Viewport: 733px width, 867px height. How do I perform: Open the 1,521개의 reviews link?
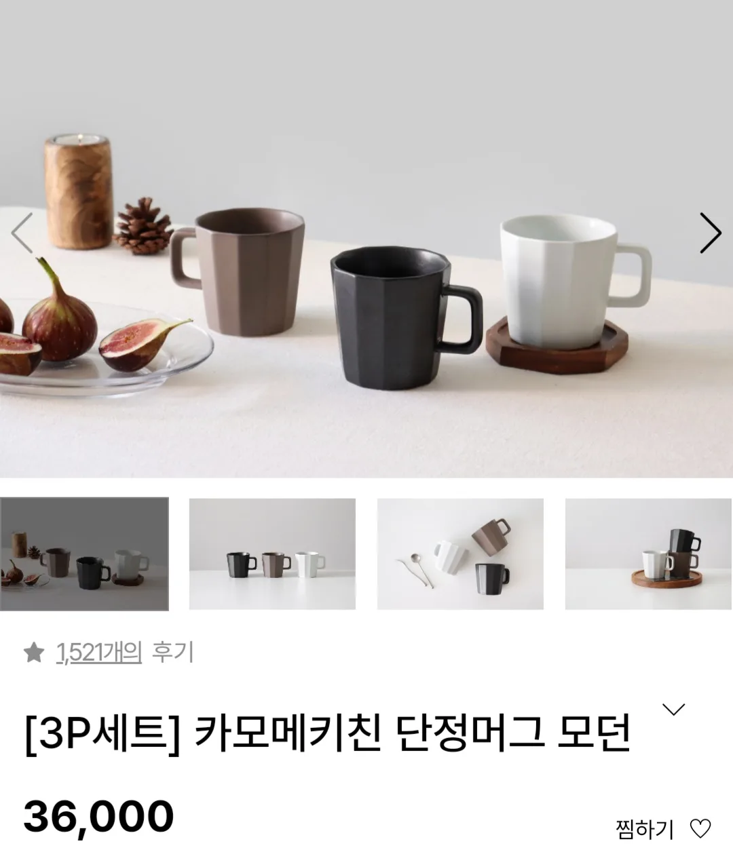[x=99, y=653]
